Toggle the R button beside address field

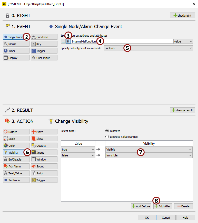click(68, 41)
